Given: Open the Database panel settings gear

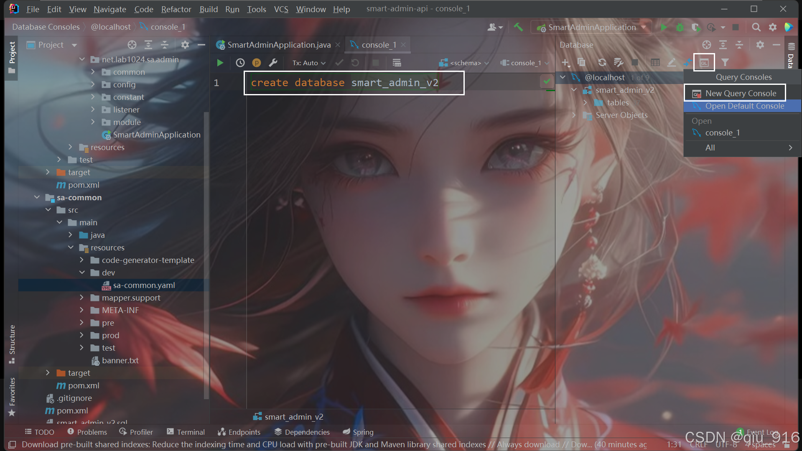Looking at the screenshot, I should point(760,45).
